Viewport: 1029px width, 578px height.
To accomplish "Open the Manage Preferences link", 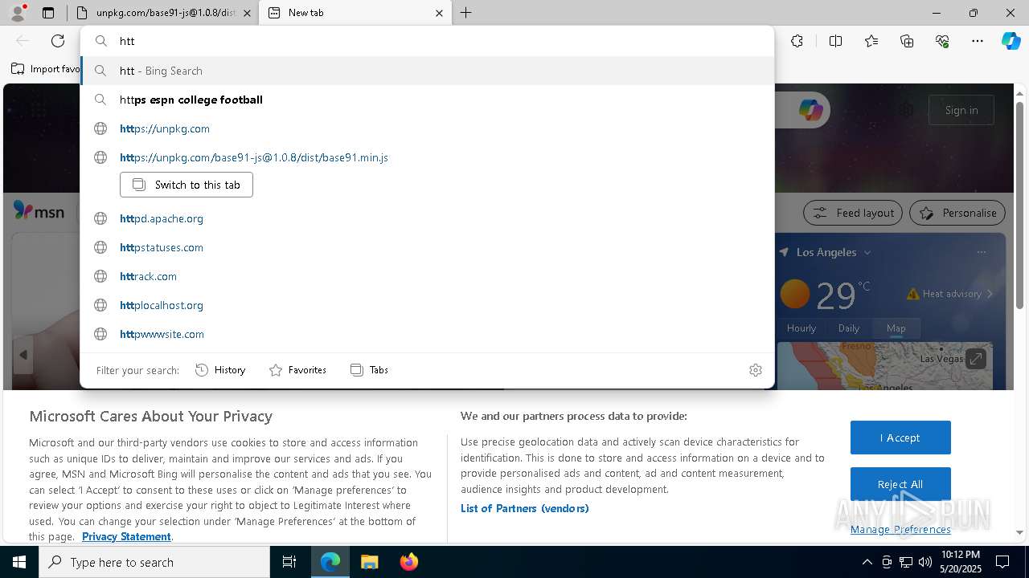I will 900,529.
